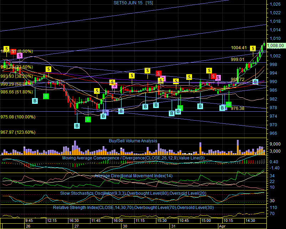
Task: Click the SET50 JUN 15 [15] chart title
Action: (x=133, y=3)
